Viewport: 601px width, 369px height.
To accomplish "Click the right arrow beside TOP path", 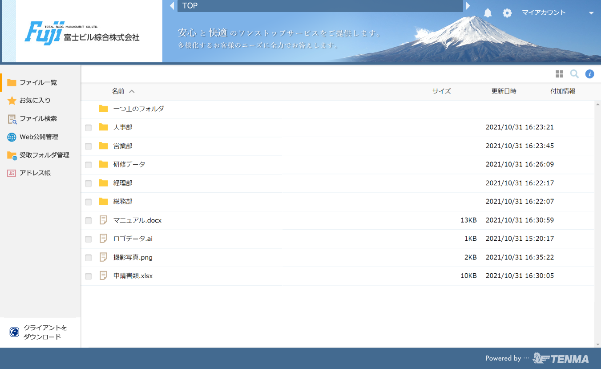I will (x=468, y=6).
